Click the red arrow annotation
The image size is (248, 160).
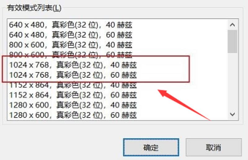point(184,104)
